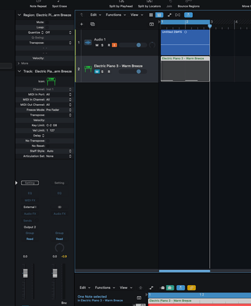Toggle Catch Playhead blue icon in tracks toolbar
The height and width of the screenshot is (306, 251).
[189, 15]
